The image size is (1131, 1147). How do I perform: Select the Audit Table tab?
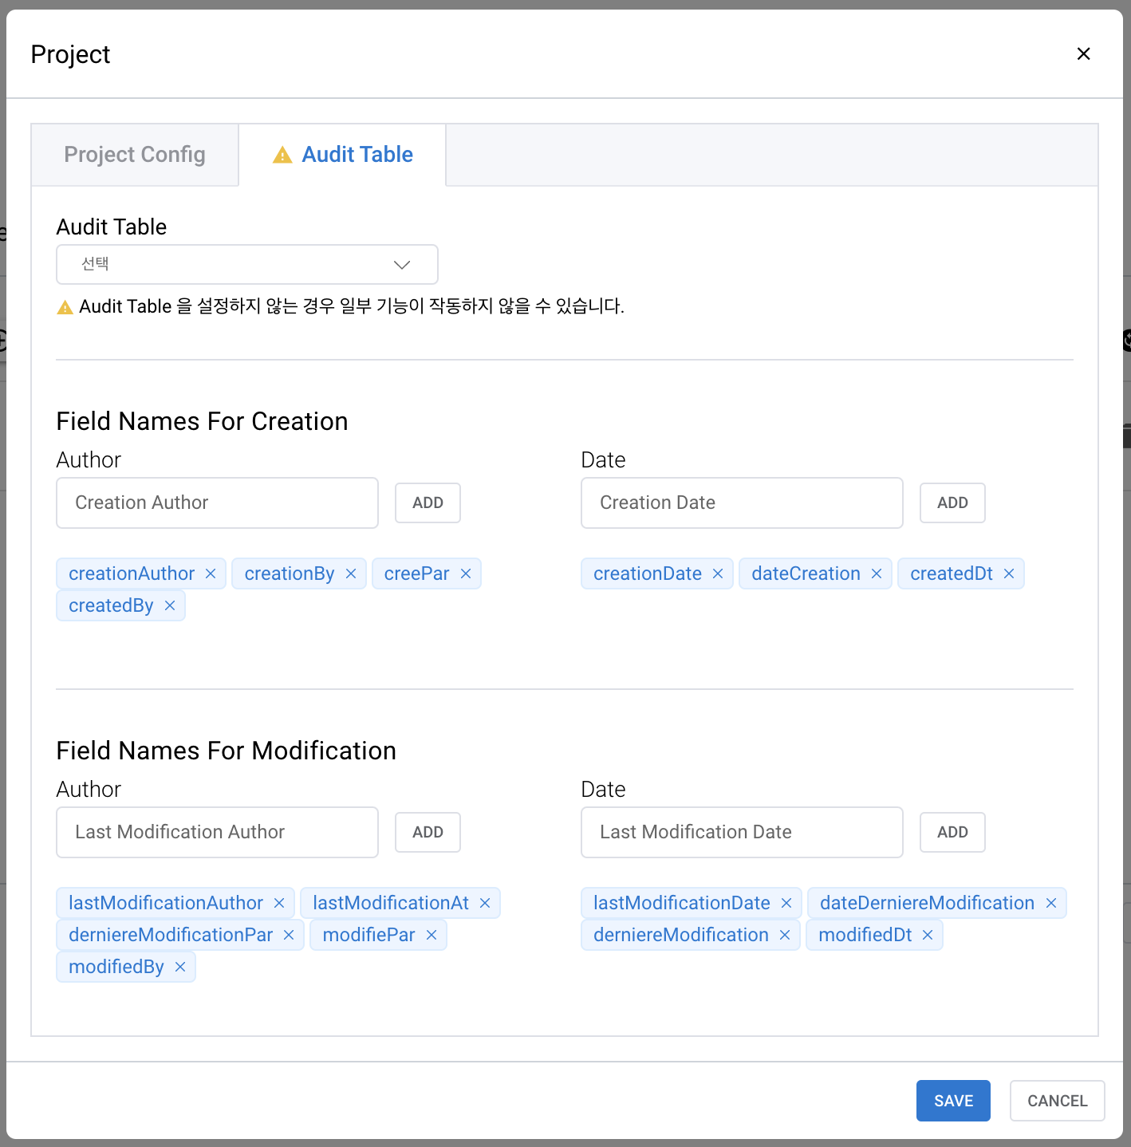pos(342,155)
